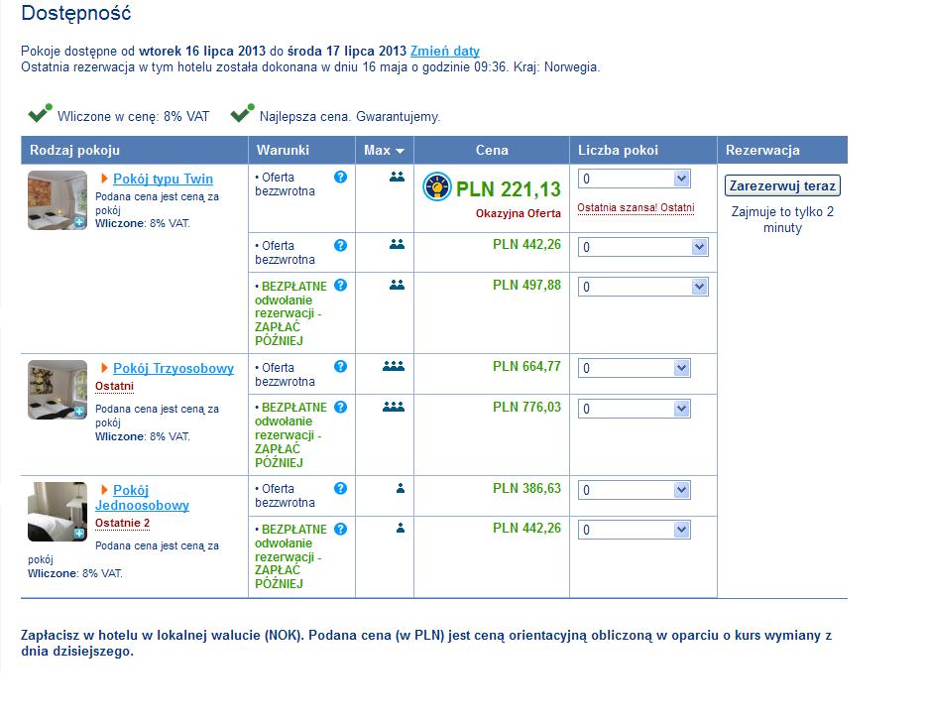This screenshot has height=724, width=928.
Task: Open the room count dropdown for PLN 776,03
Action: click(x=635, y=409)
